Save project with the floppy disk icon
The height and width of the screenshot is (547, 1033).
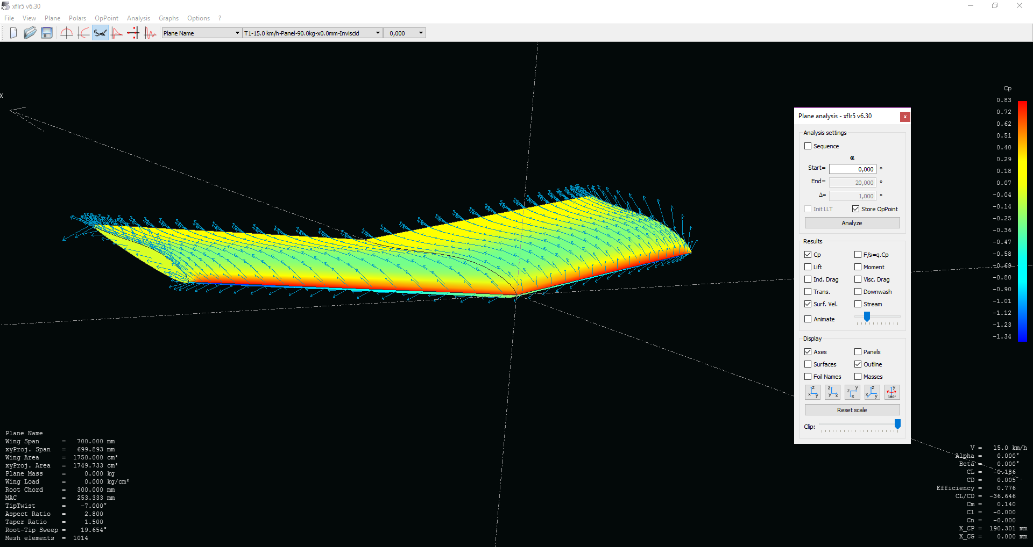click(x=47, y=33)
